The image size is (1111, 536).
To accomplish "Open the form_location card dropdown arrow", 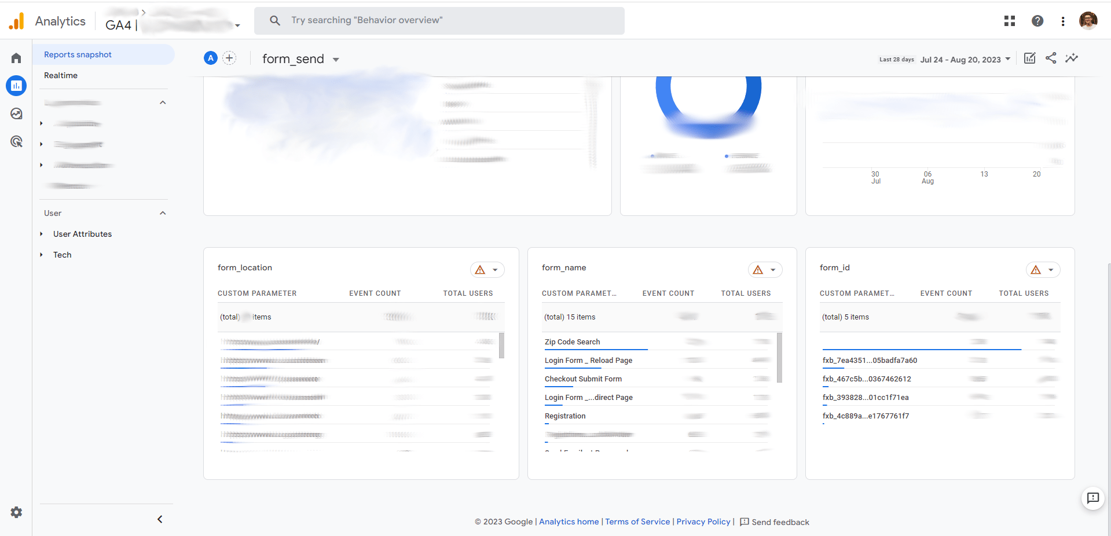I will pos(495,270).
